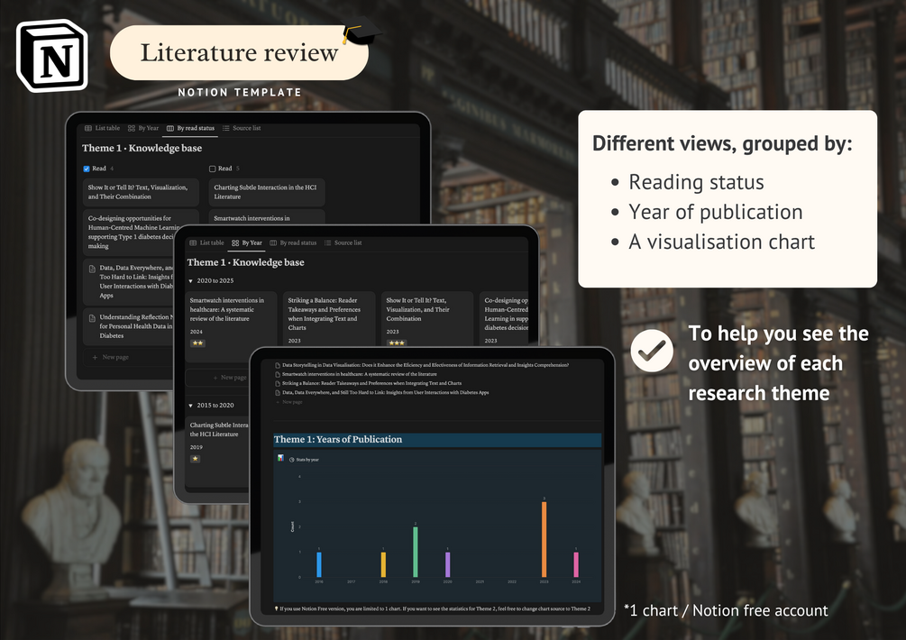Click the 'Theme 1: Years of Publication' heading
Screen dimensions: 906x640
pyautogui.click(x=338, y=440)
